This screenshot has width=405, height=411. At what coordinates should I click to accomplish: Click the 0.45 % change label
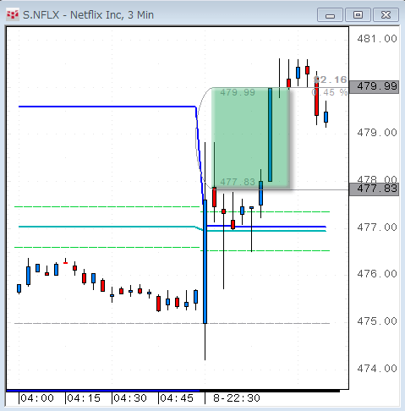[330, 92]
